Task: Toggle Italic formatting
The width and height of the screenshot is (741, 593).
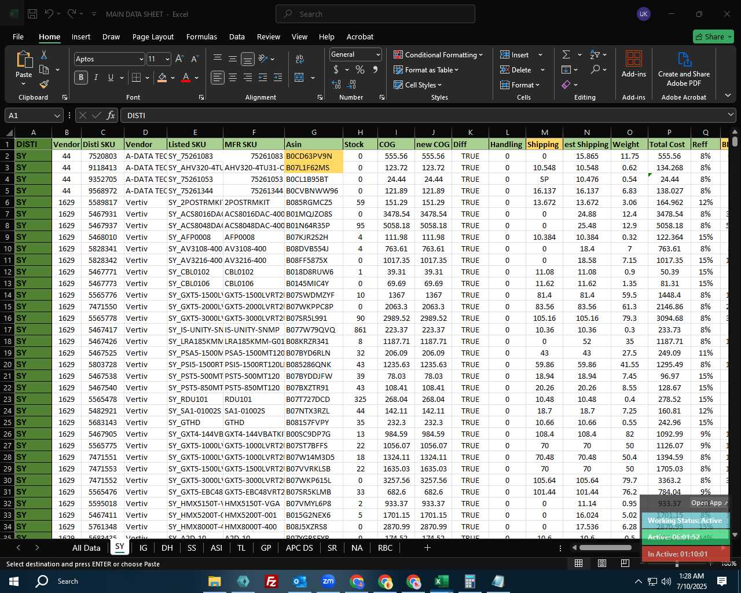Action: 96,78
